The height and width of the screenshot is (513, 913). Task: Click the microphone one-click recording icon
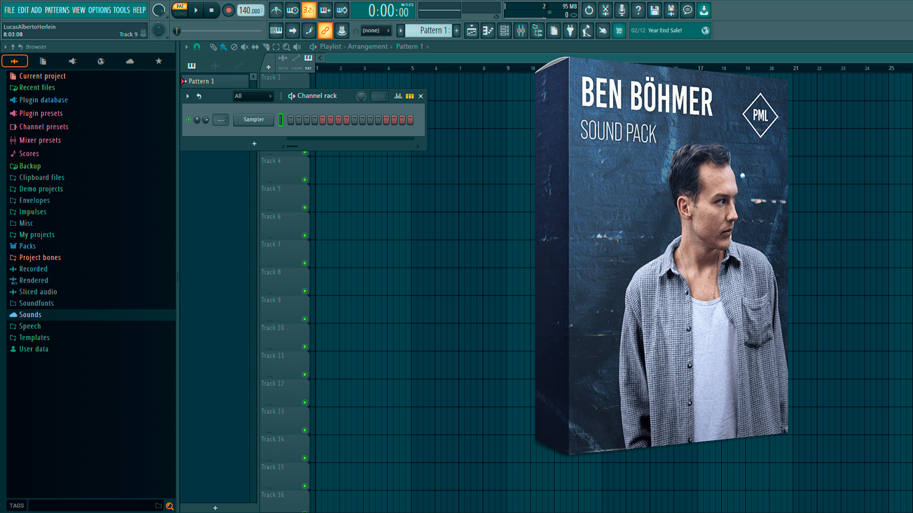622,10
